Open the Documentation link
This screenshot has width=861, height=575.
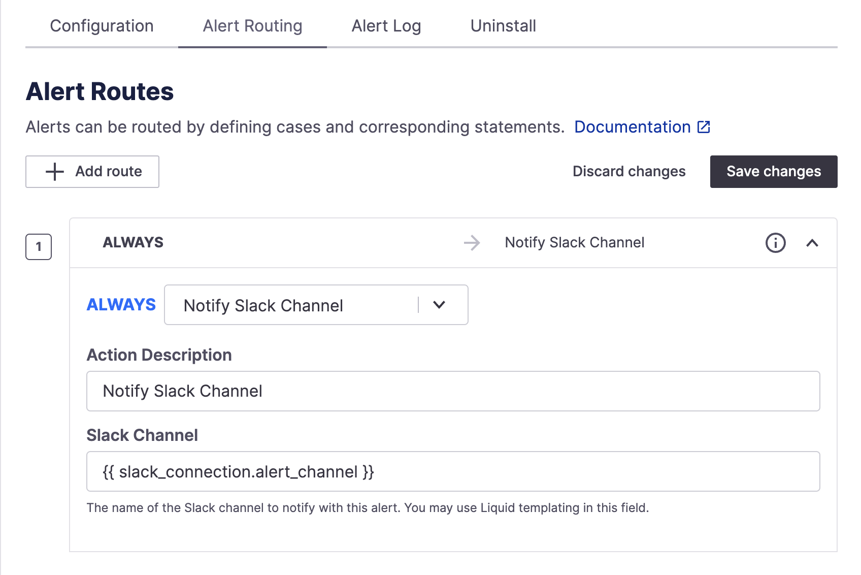pyautogui.click(x=632, y=127)
